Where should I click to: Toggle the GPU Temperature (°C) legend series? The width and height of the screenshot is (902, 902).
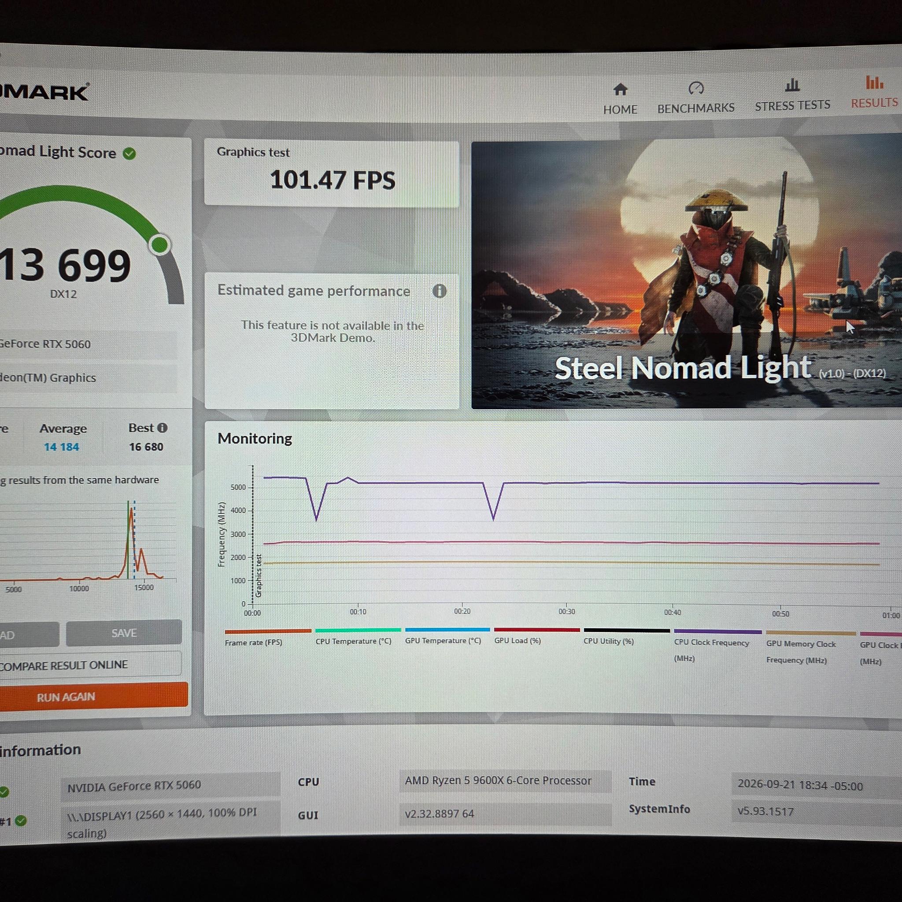click(x=447, y=636)
